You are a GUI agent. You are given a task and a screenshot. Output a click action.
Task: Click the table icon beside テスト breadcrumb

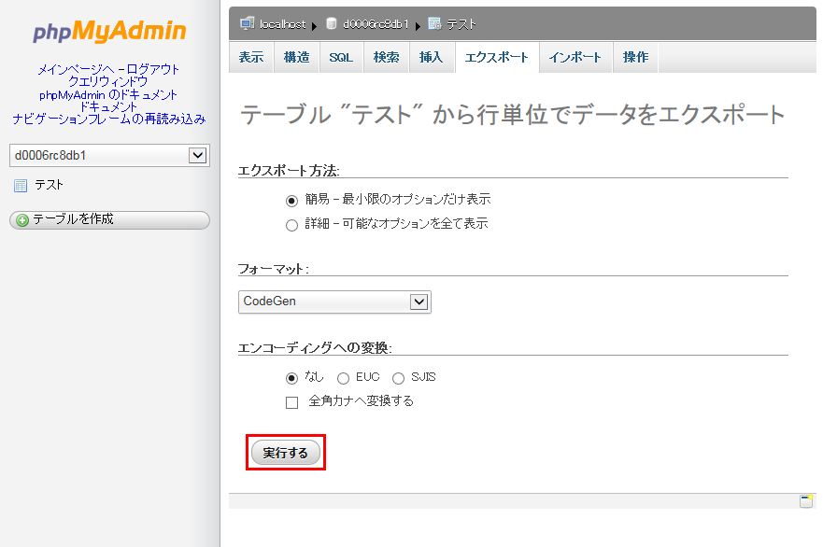click(434, 23)
